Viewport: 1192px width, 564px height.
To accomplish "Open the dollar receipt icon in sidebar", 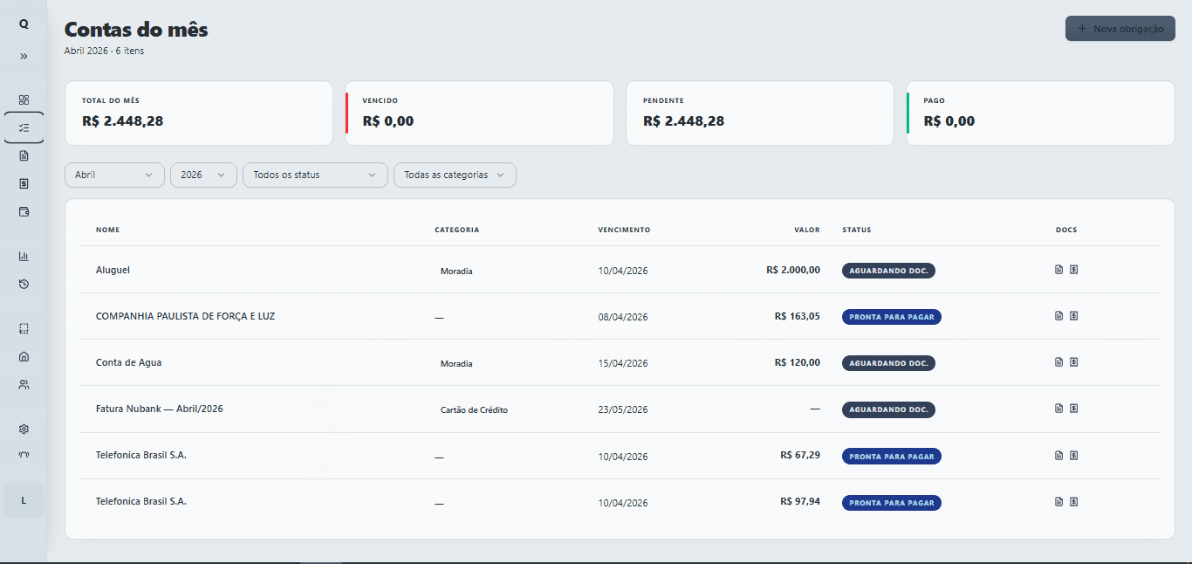I will click(x=24, y=183).
